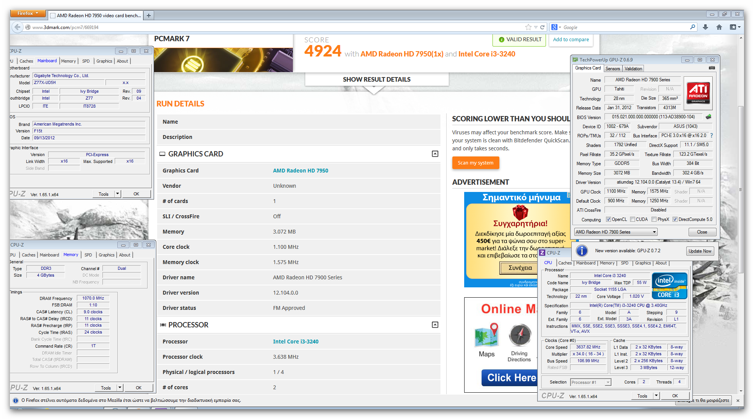This screenshot has height=419, width=754.
Task: Toggle the OpenCL checkbox in GPU-Z
Action: click(x=608, y=219)
